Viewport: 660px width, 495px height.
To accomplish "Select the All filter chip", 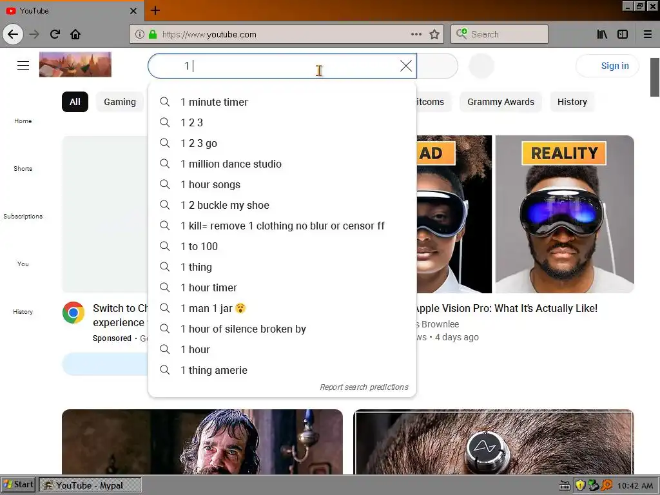I will point(75,102).
